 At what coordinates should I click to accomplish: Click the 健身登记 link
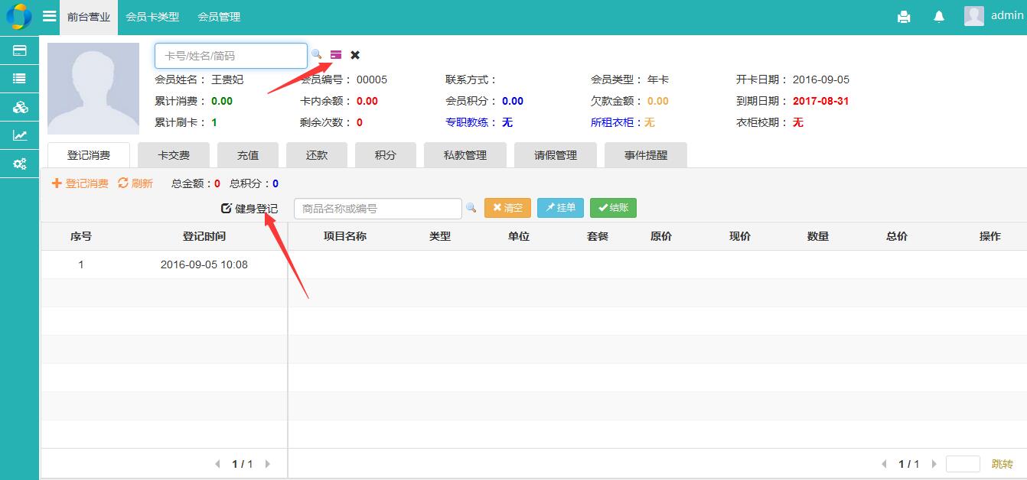pyautogui.click(x=249, y=209)
